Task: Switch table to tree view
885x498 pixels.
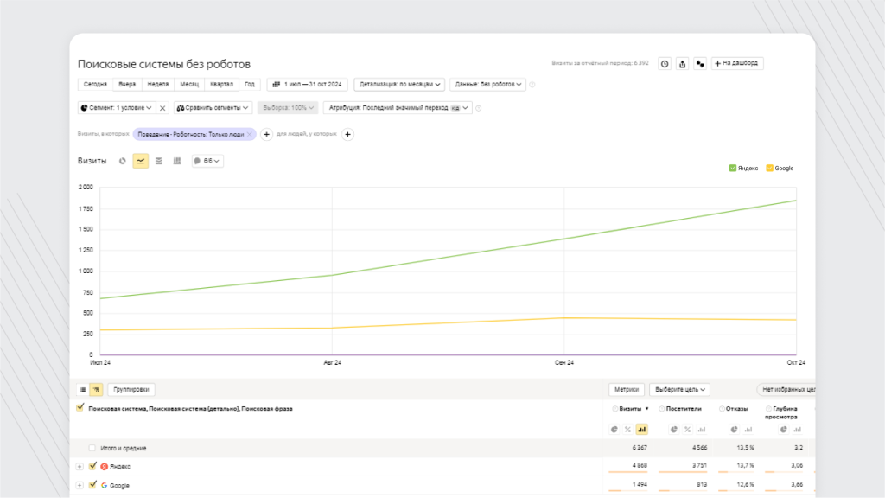Action: point(96,390)
